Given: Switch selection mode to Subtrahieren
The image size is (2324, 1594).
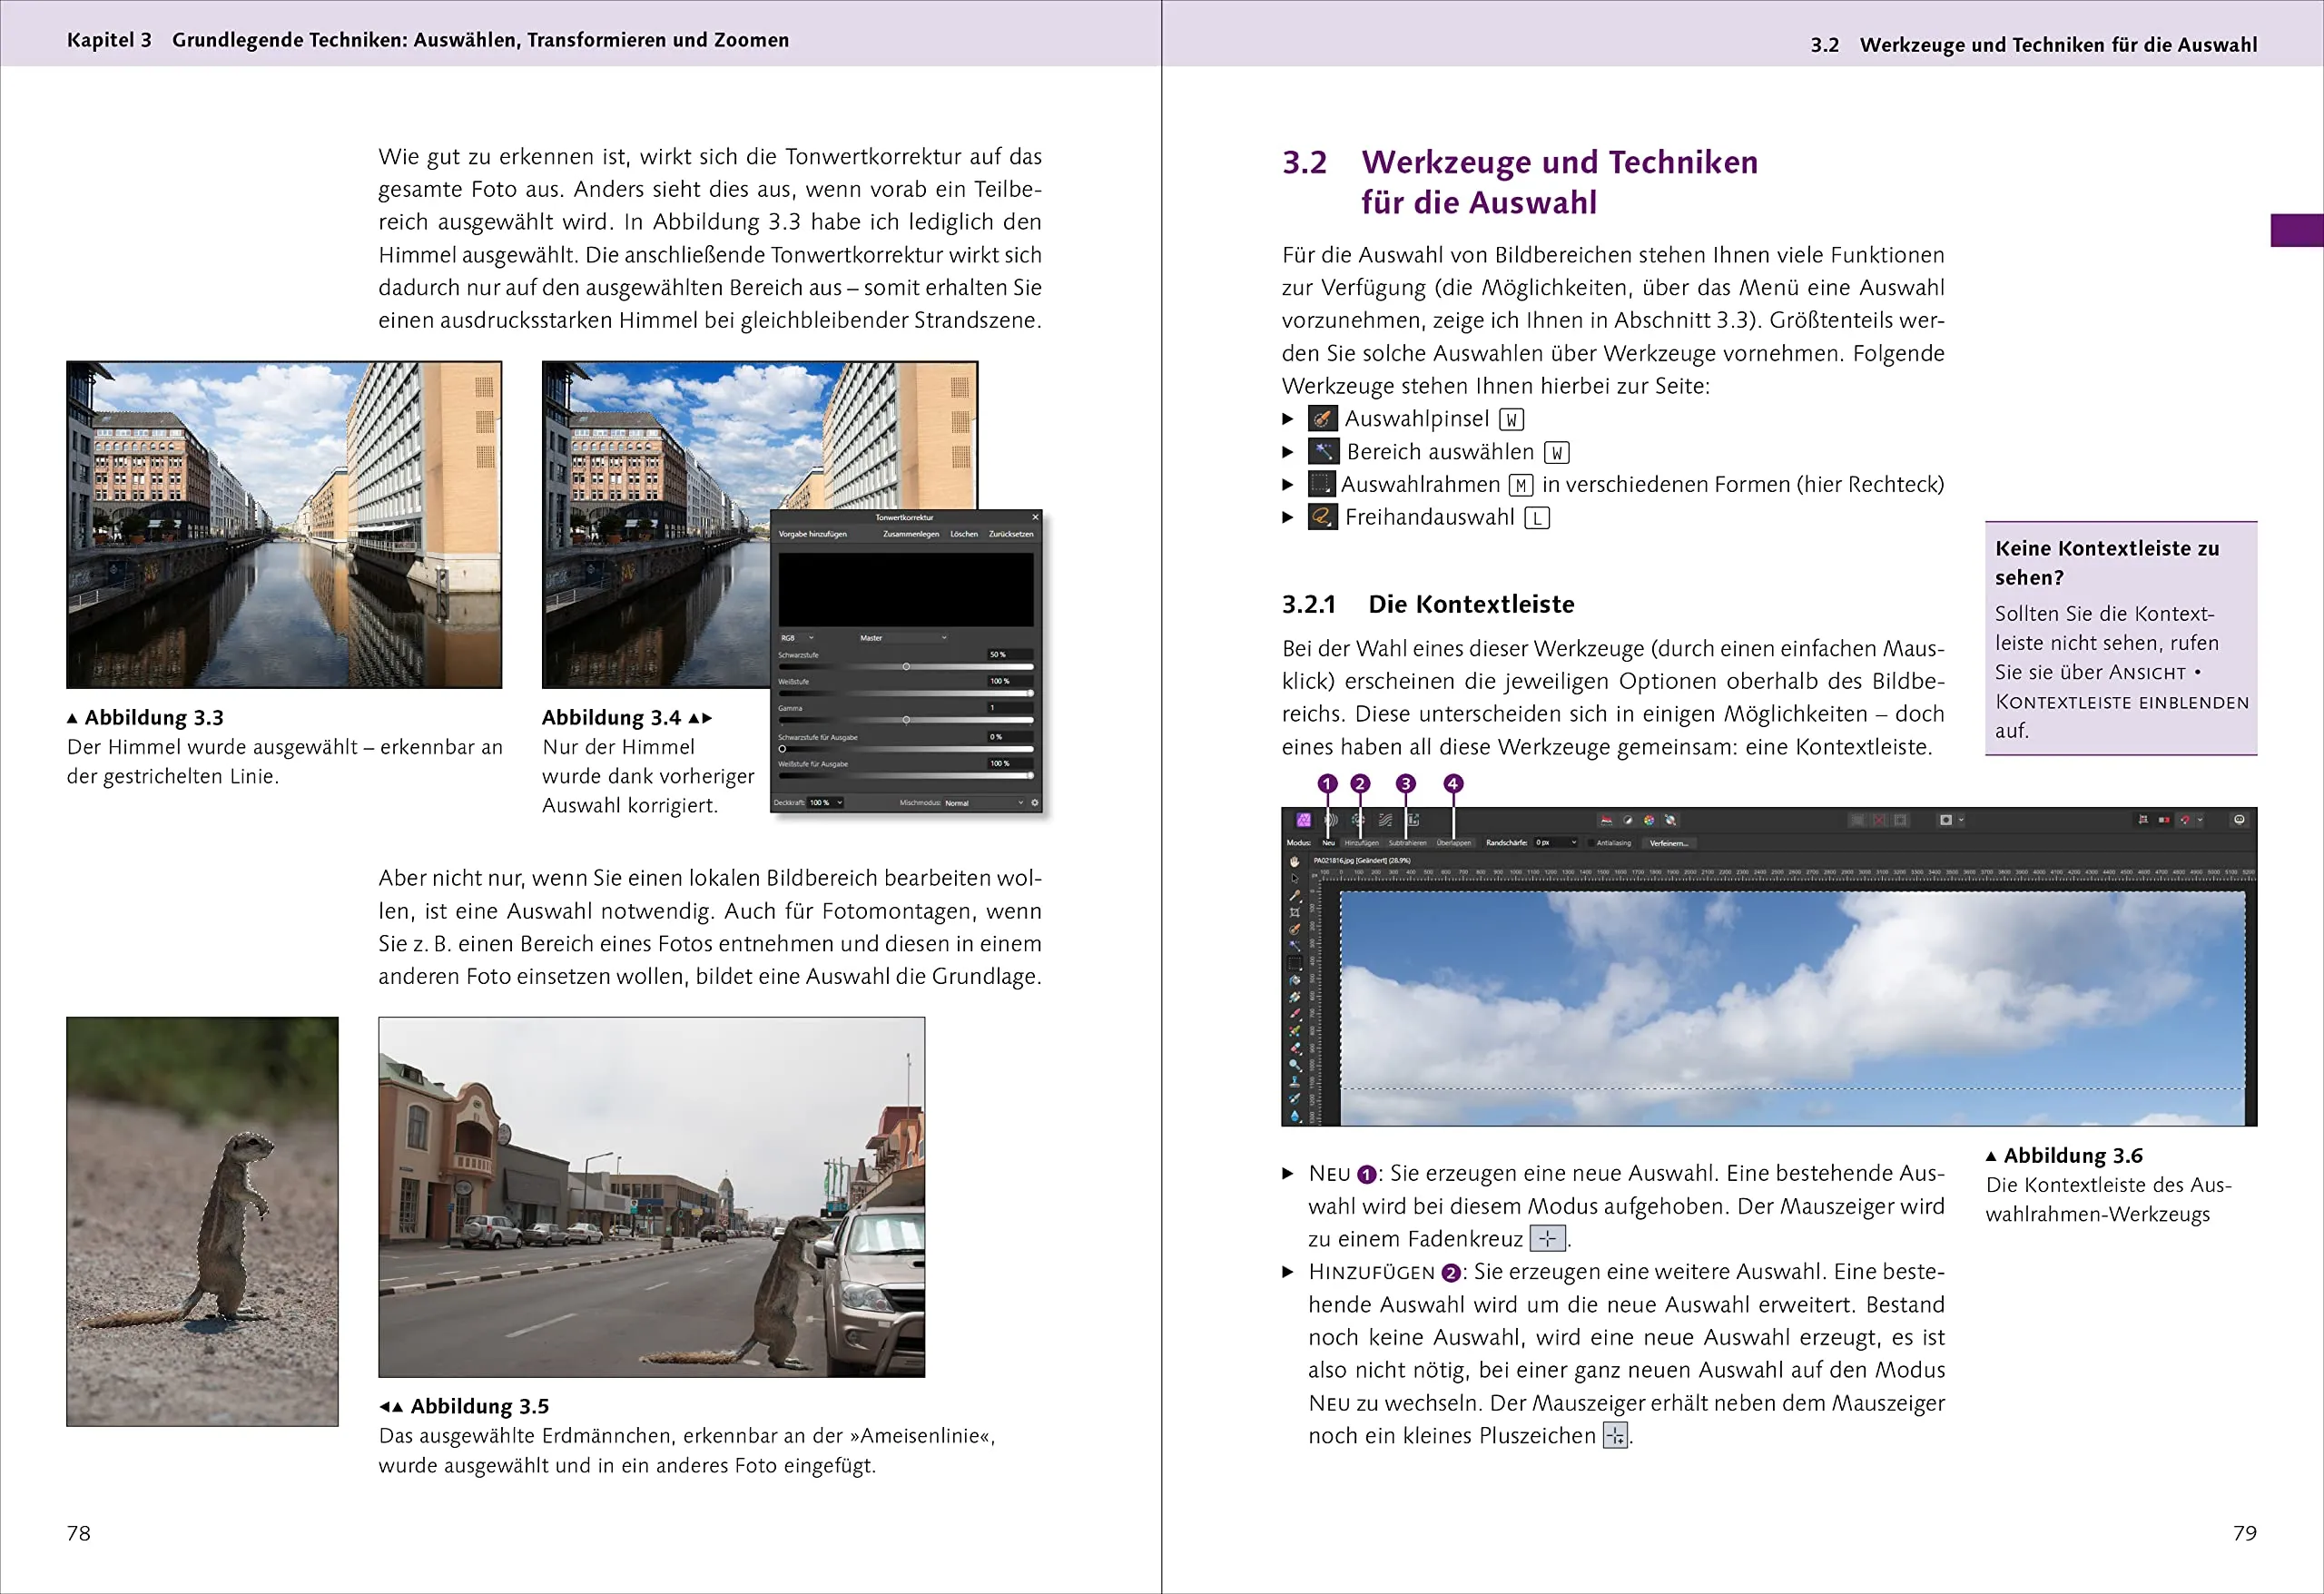Looking at the screenshot, I should tap(1408, 844).
